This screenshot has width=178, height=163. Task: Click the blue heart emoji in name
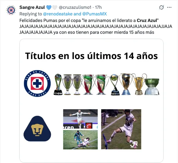tap(49, 8)
